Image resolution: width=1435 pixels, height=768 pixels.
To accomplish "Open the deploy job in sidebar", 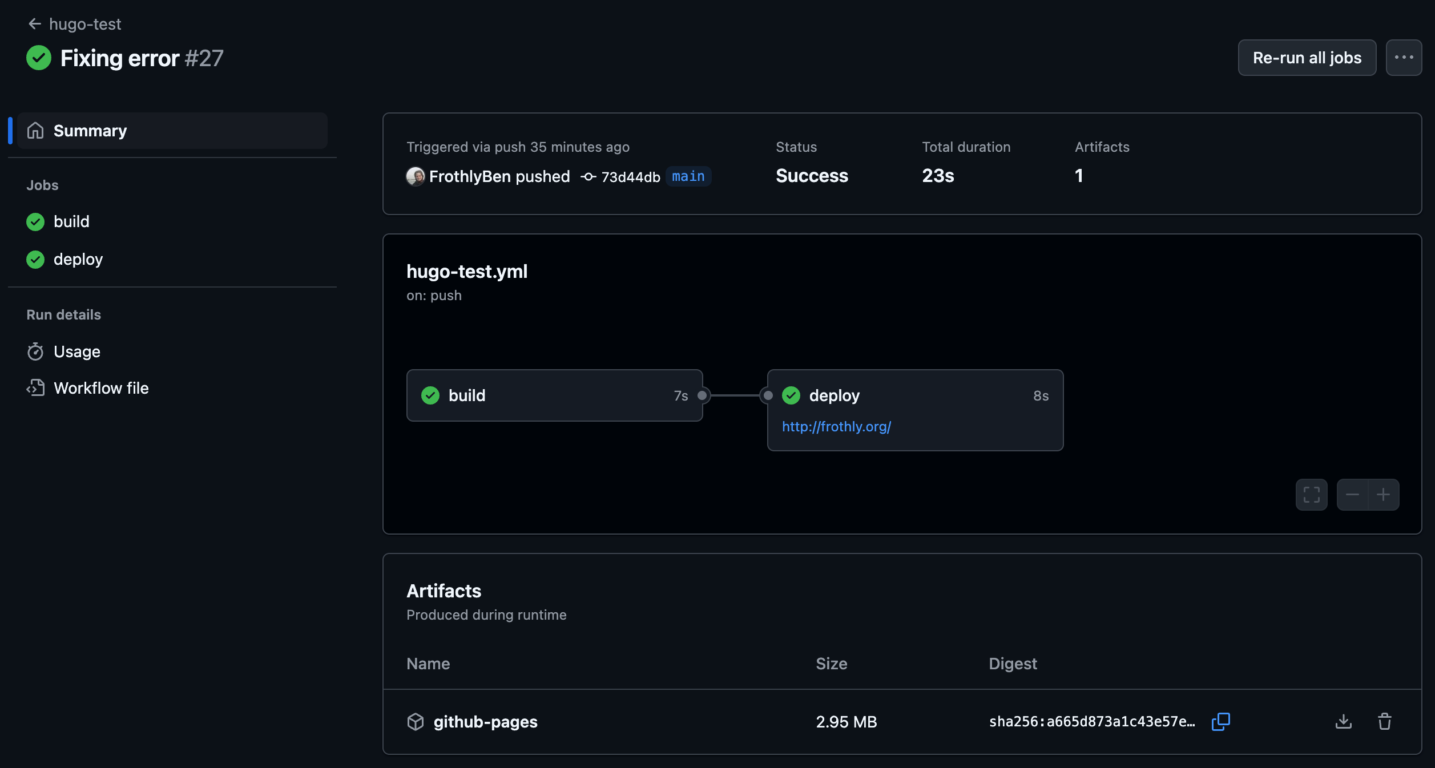I will 78,259.
